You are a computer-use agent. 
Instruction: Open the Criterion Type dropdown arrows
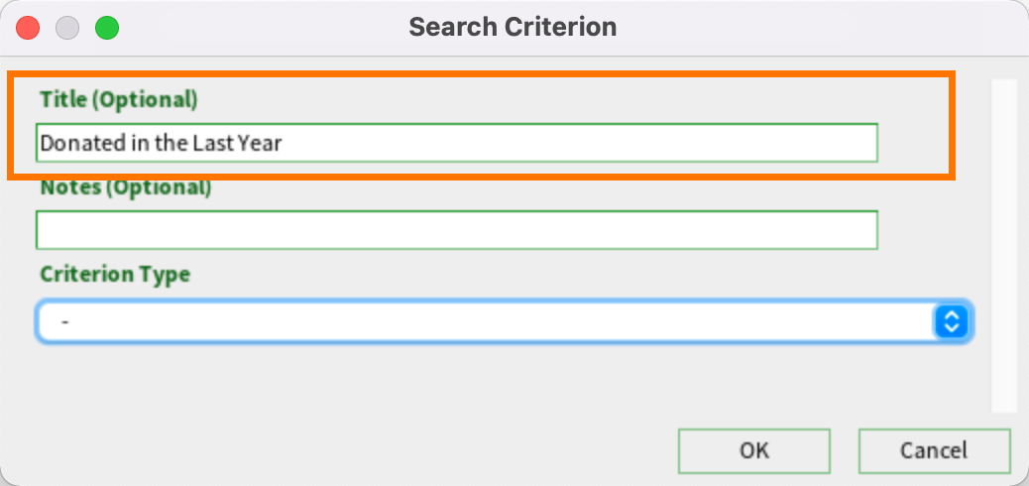(951, 321)
